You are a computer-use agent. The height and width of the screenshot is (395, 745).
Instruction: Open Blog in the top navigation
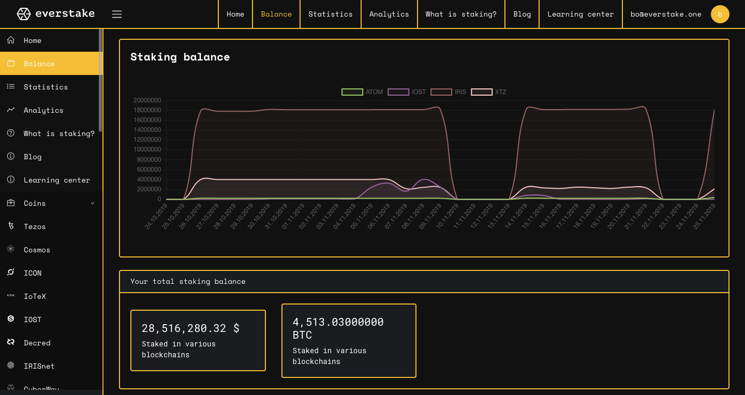(x=522, y=14)
